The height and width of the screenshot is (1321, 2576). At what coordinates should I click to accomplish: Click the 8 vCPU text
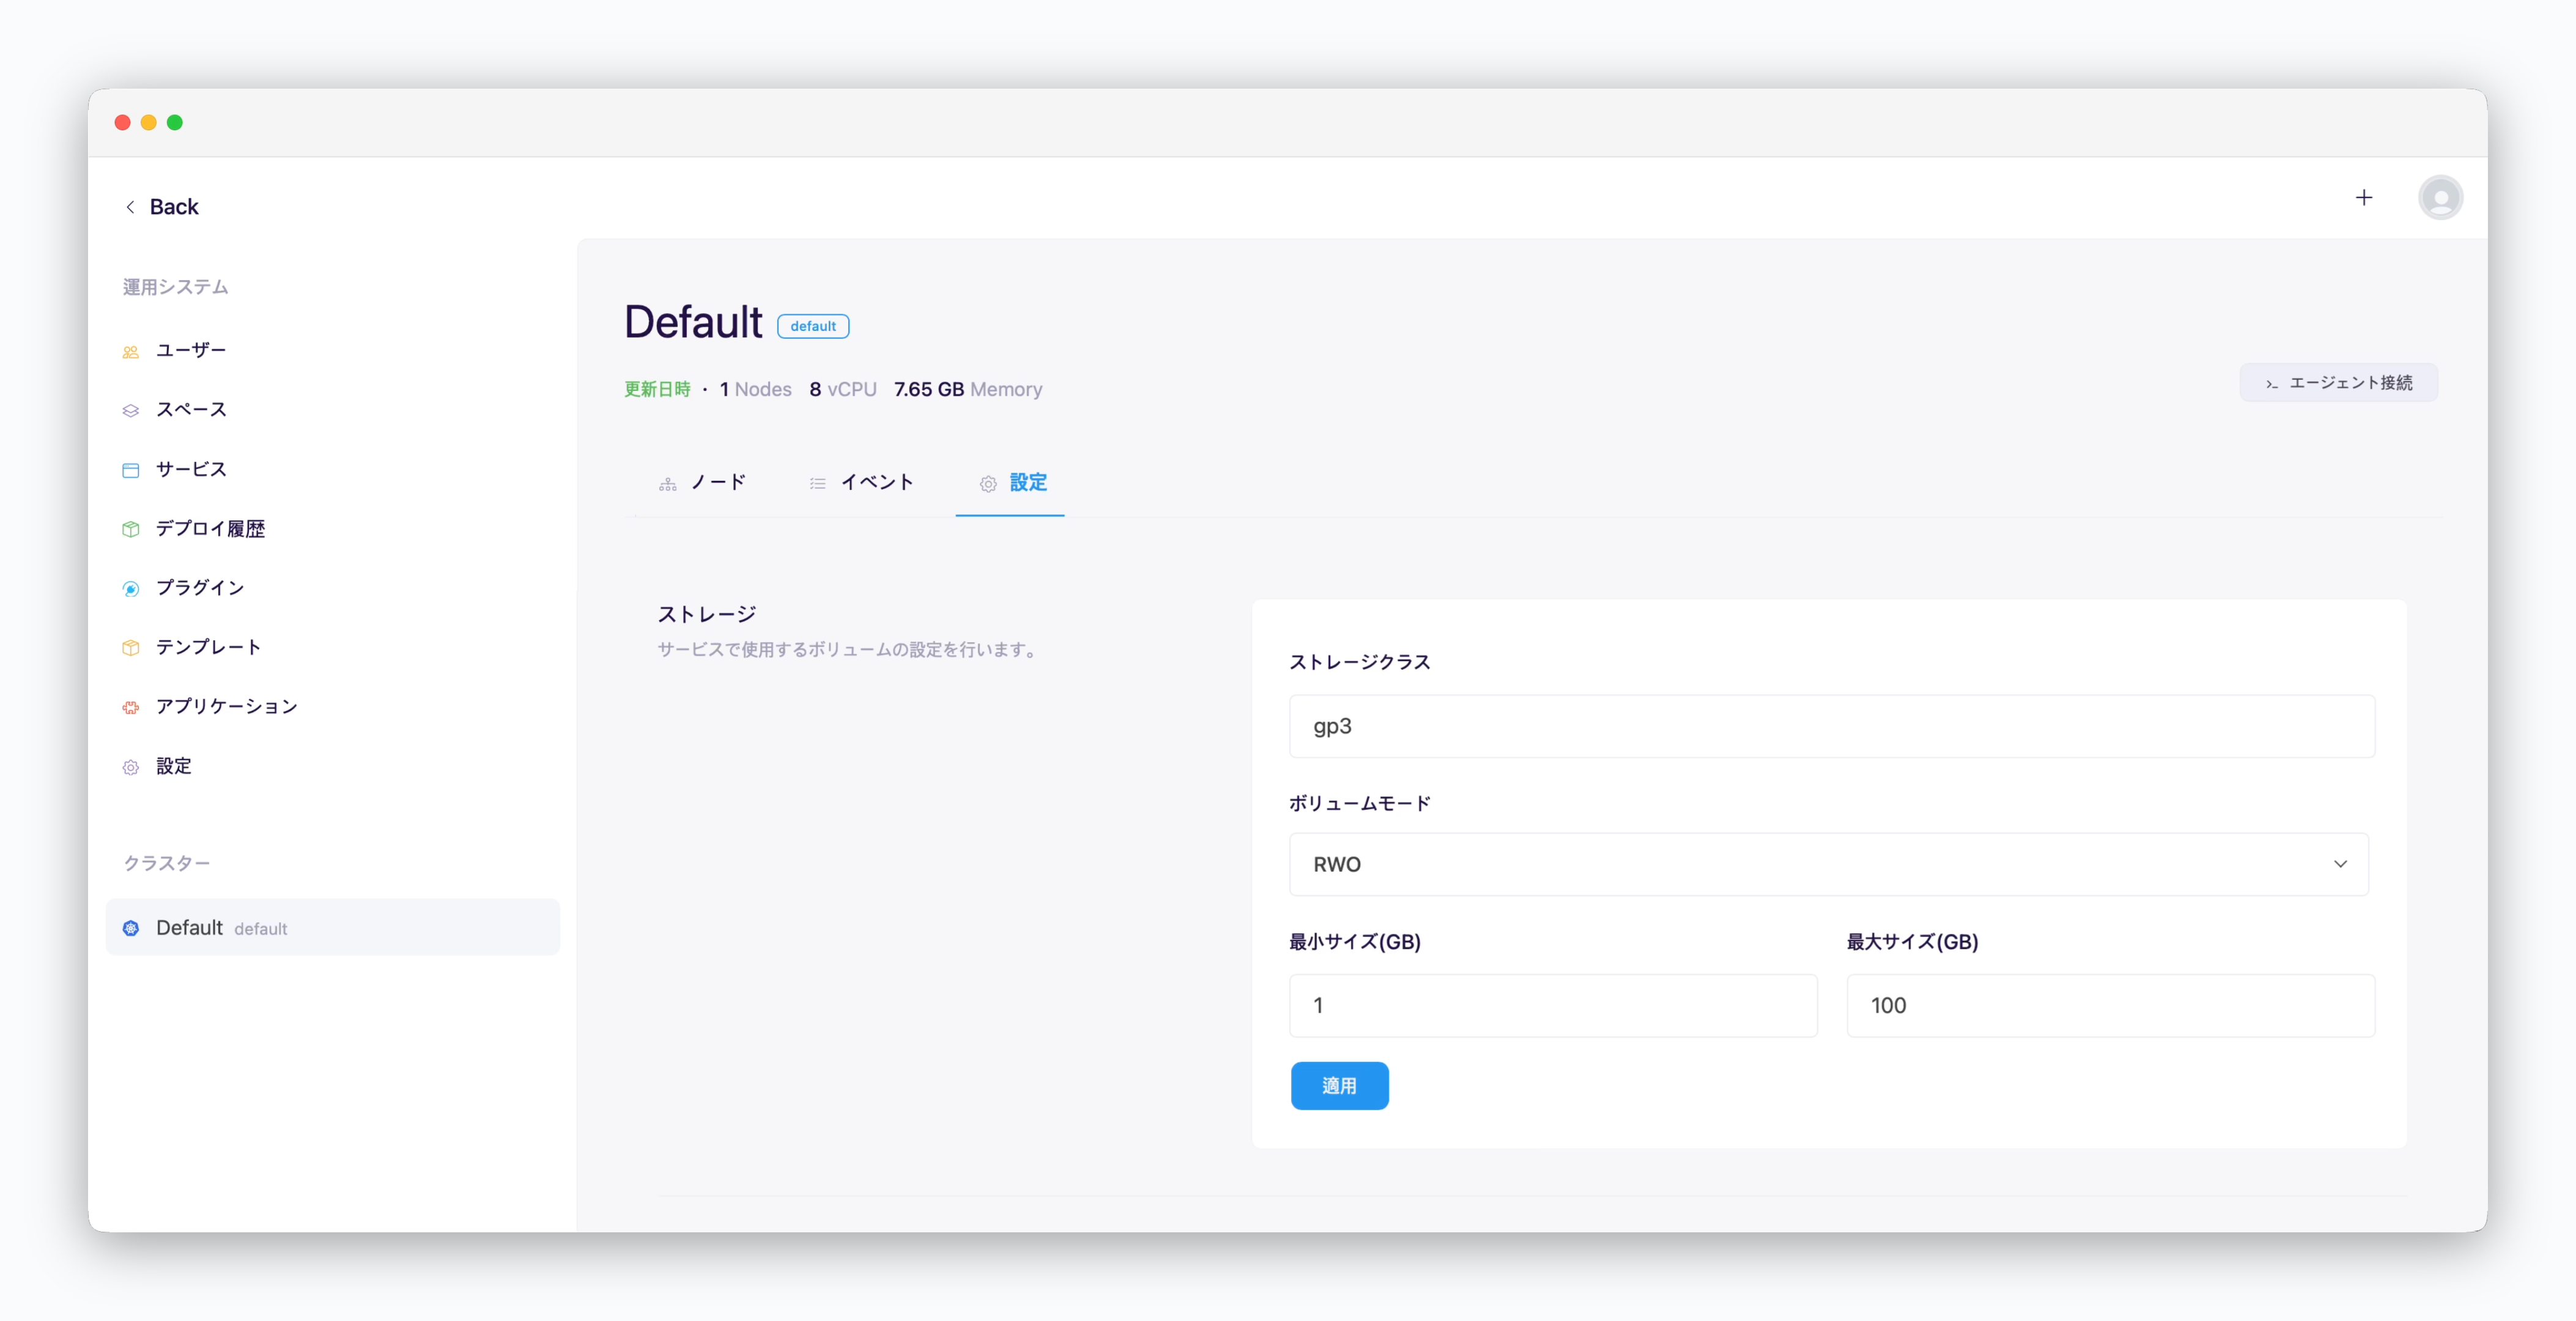coord(842,390)
